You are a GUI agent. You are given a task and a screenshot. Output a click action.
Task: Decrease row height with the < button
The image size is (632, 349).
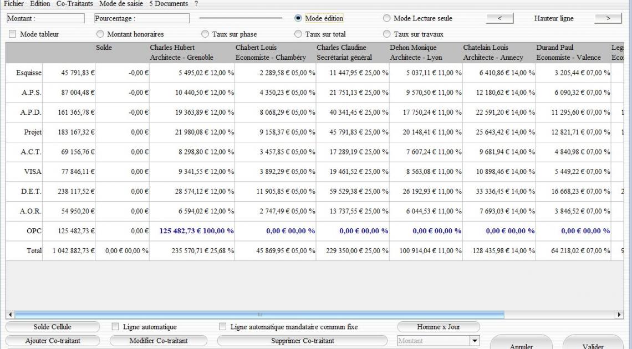[500, 18]
